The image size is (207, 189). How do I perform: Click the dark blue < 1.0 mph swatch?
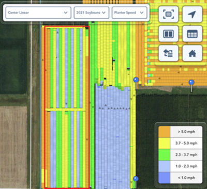(x=164, y=178)
